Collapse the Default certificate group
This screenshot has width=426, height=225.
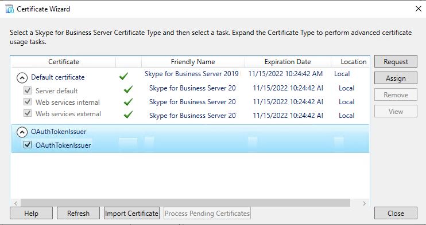click(22, 78)
